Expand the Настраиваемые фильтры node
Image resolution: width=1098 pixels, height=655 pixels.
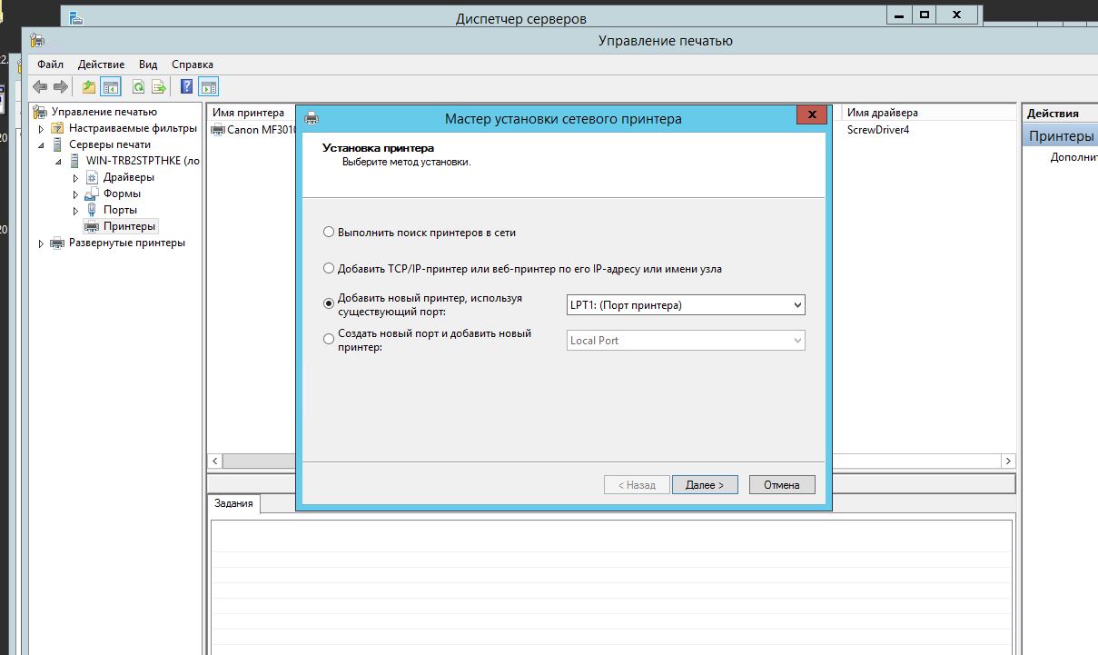point(42,129)
